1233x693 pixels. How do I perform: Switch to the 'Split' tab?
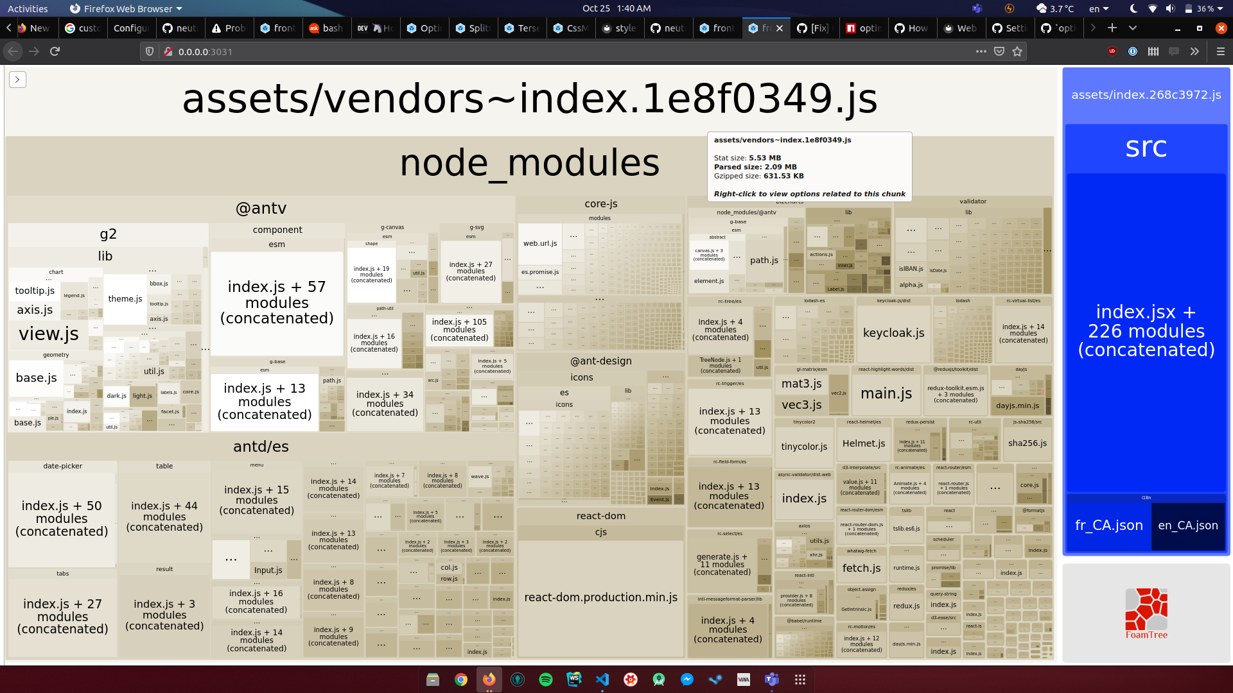tap(473, 28)
